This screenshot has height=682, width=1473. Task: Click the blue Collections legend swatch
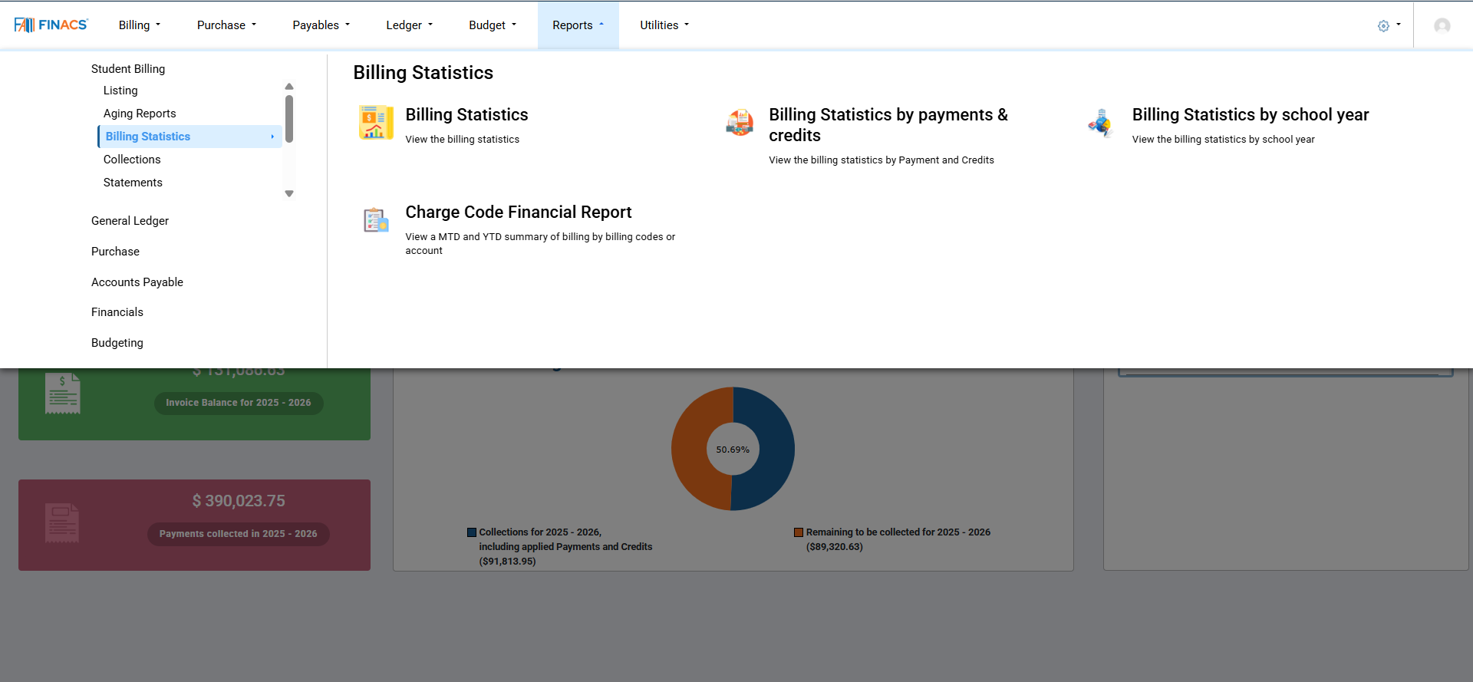(472, 532)
